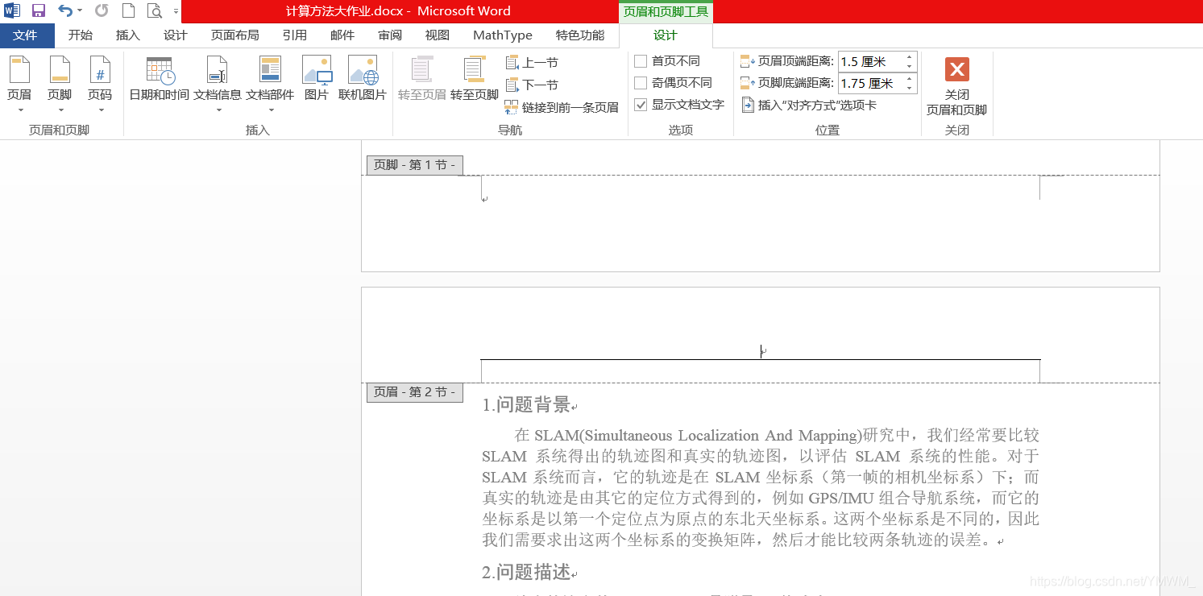
Task: Click the 页脚底端距离 icon label
Action: [788, 83]
